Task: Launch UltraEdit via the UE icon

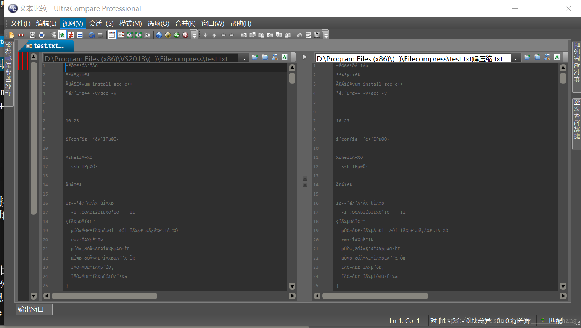Action: [168, 35]
